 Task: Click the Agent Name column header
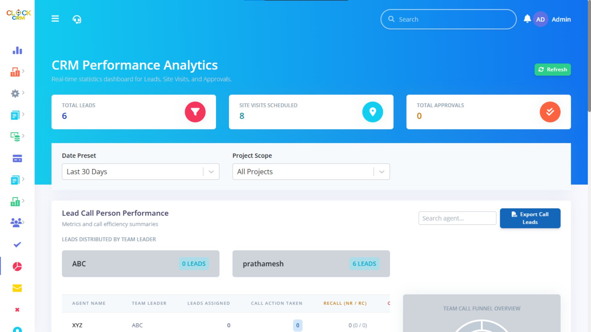click(x=89, y=303)
